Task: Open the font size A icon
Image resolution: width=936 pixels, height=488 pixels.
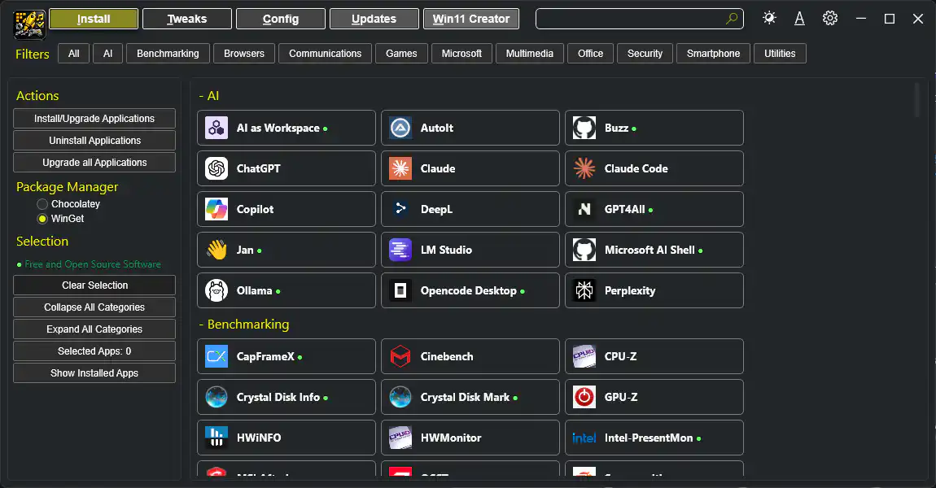Action: pyautogui.click(x=799, y=19)
